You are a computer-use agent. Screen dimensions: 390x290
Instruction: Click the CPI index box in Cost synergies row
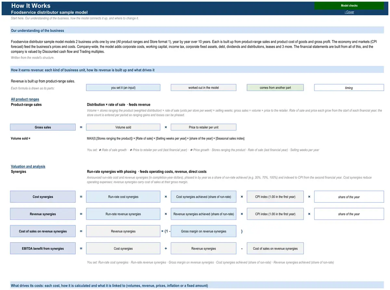(x=275, y=197)
